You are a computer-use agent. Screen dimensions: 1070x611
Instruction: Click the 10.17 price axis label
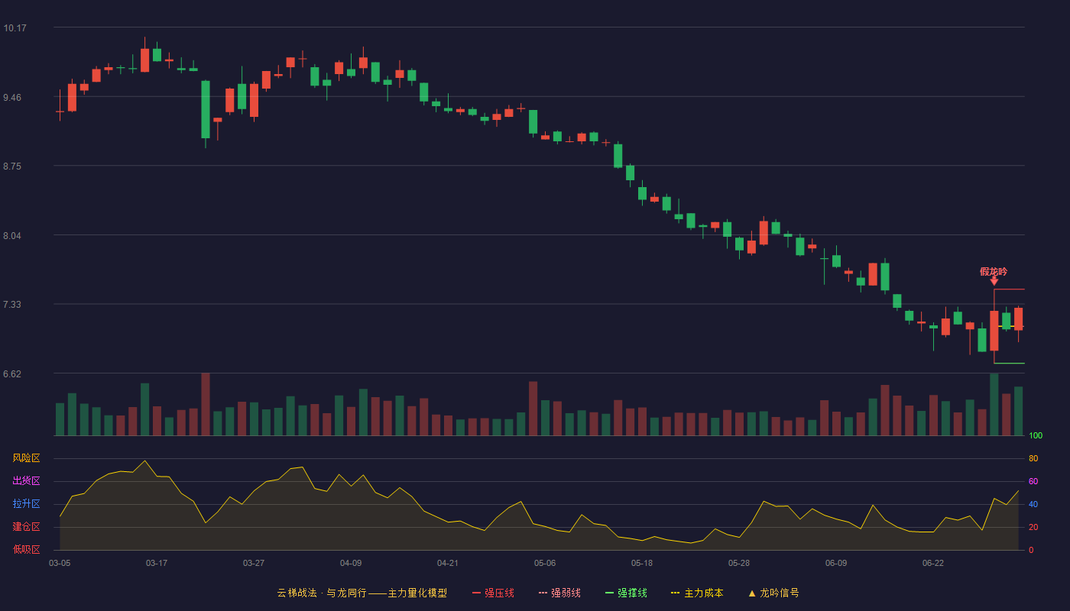pos(15,28)
